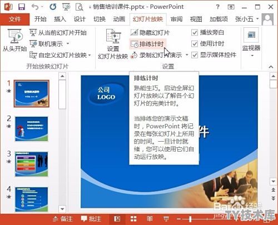Switch to the 插入 Insert tab

60,19
